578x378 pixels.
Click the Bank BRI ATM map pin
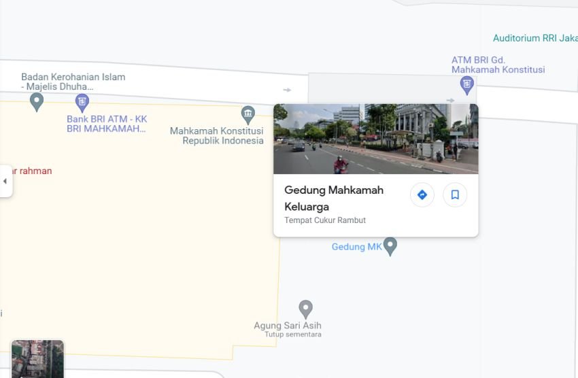[82, 103]
